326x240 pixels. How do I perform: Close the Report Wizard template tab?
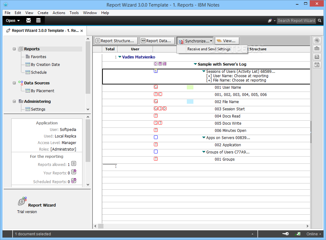82,31
